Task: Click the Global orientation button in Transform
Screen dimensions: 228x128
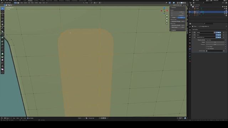Action: (174, 17)
